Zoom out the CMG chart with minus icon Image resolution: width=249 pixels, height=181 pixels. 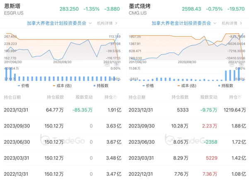click(232, 64)
